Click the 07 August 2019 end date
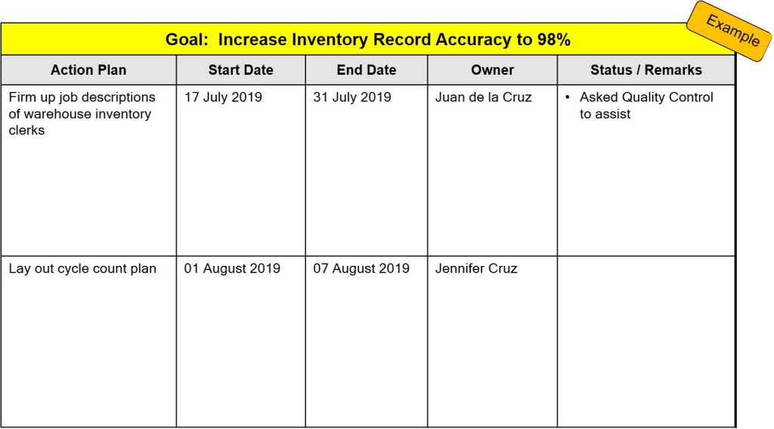 point(361,269)
